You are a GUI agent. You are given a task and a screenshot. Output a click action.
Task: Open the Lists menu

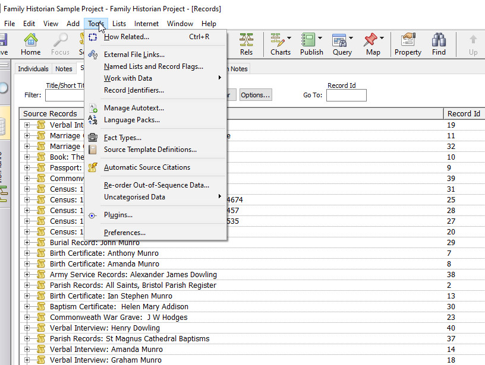[x=119, y=24]
